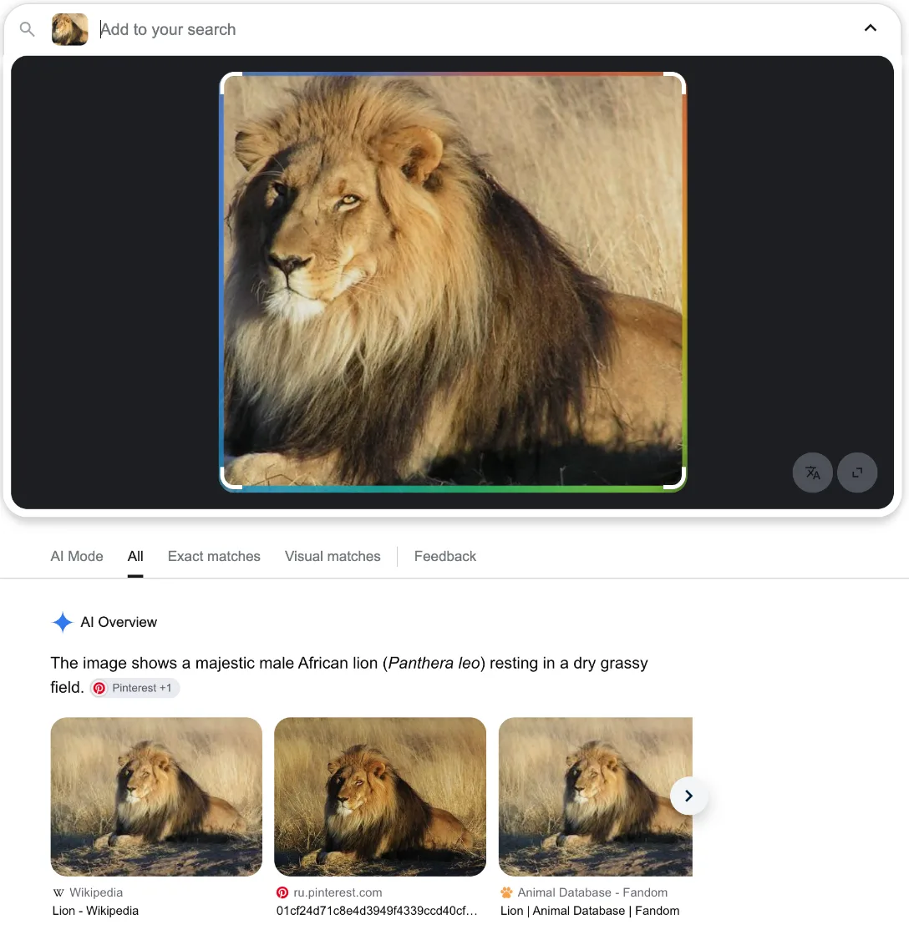909x935 pixels.
Task: Click the 'AI Overview' heading text
Action: tap(119, 622)
